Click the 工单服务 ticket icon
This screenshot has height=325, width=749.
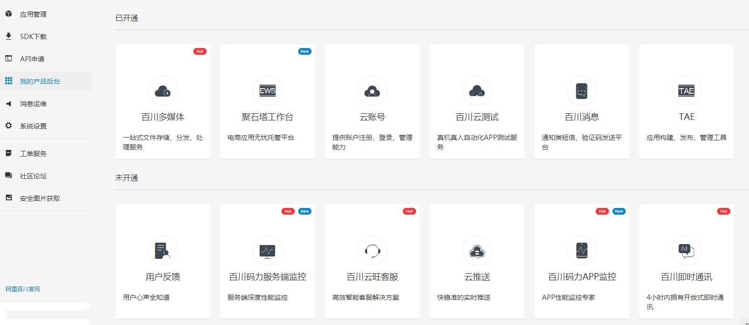click(x=9, y=153)
